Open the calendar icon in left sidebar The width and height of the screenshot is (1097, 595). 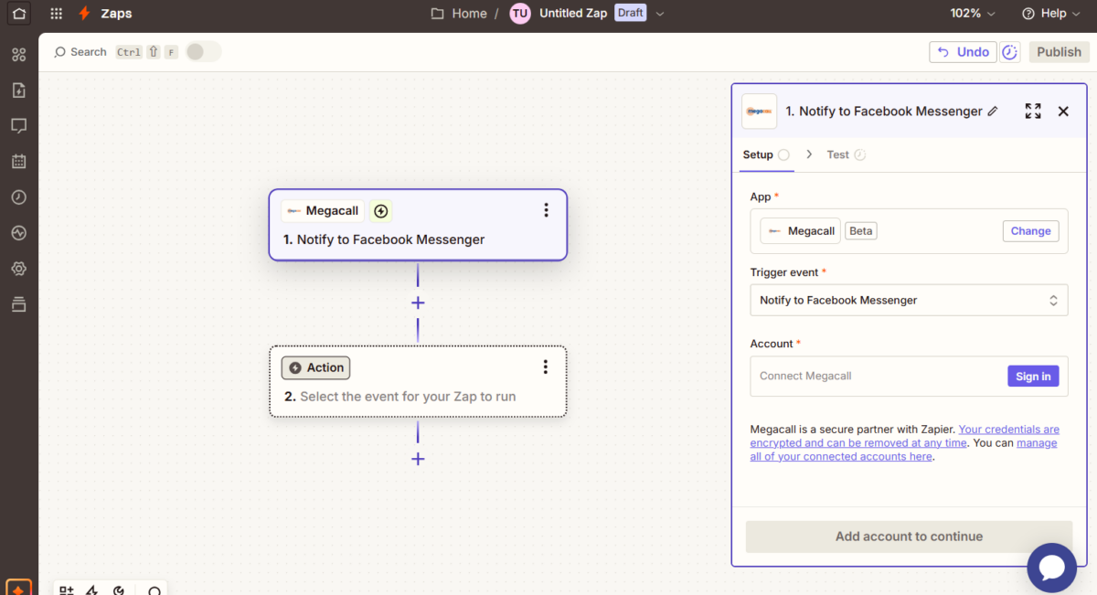coord(18,162)
